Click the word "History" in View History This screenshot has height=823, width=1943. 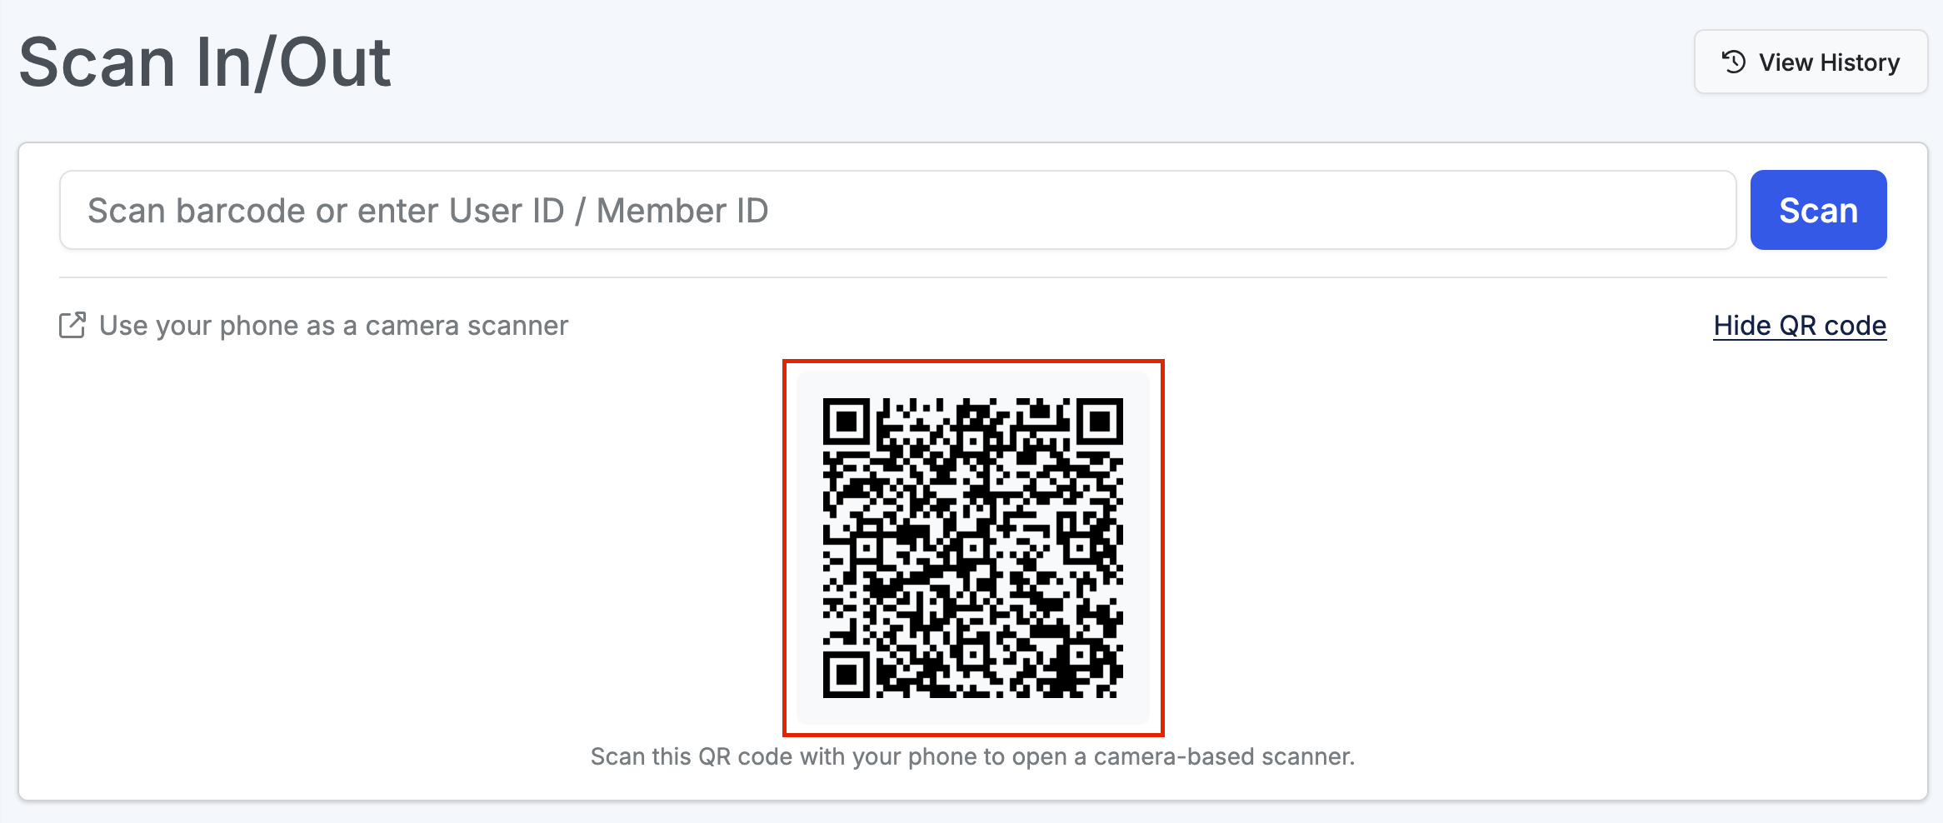(1860, 62)
